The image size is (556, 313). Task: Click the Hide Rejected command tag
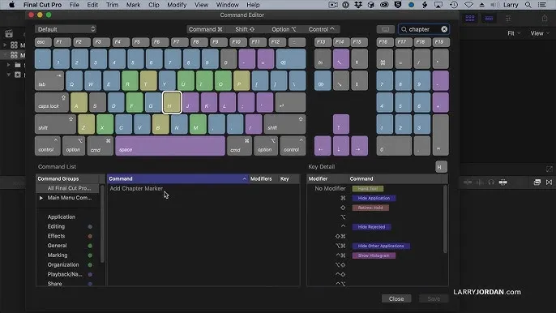(x=371, y=227)
